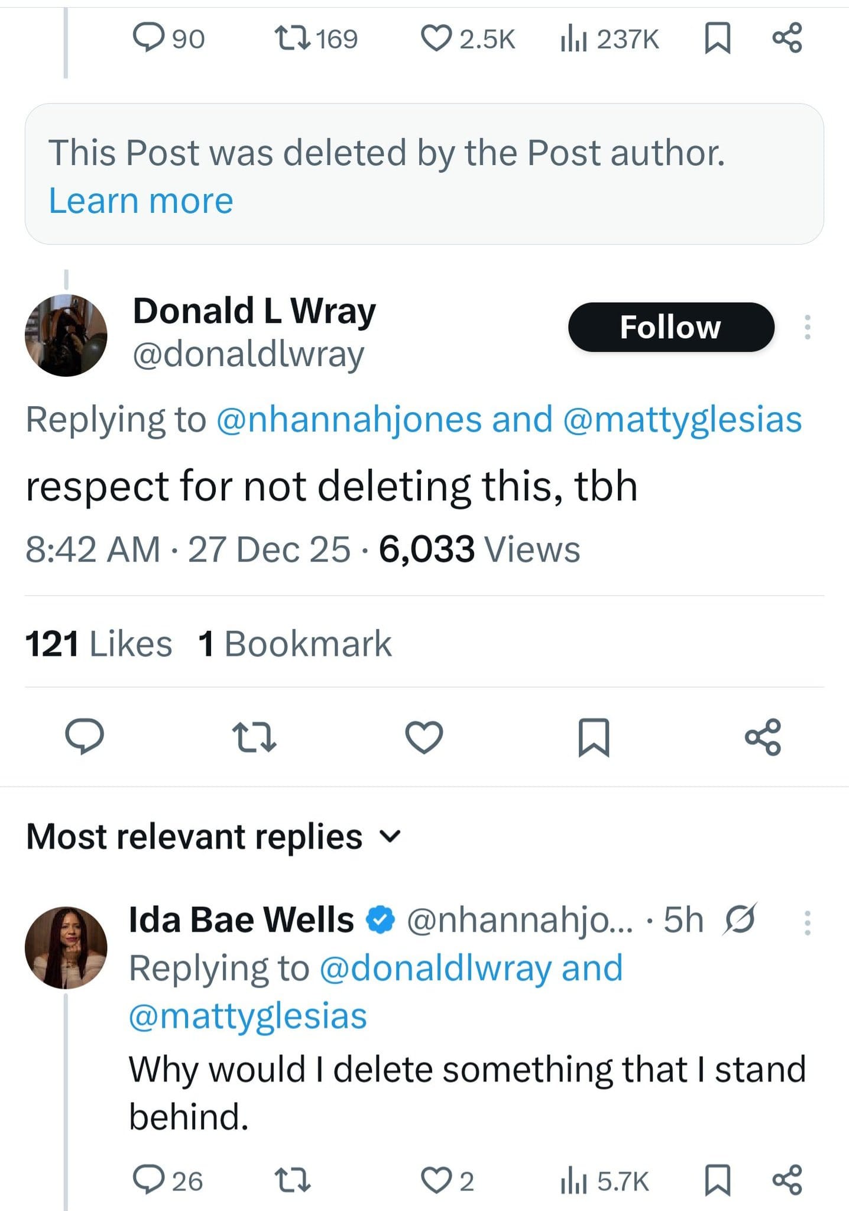View the 121 Likes list
849x1211 pixels.
99,643
